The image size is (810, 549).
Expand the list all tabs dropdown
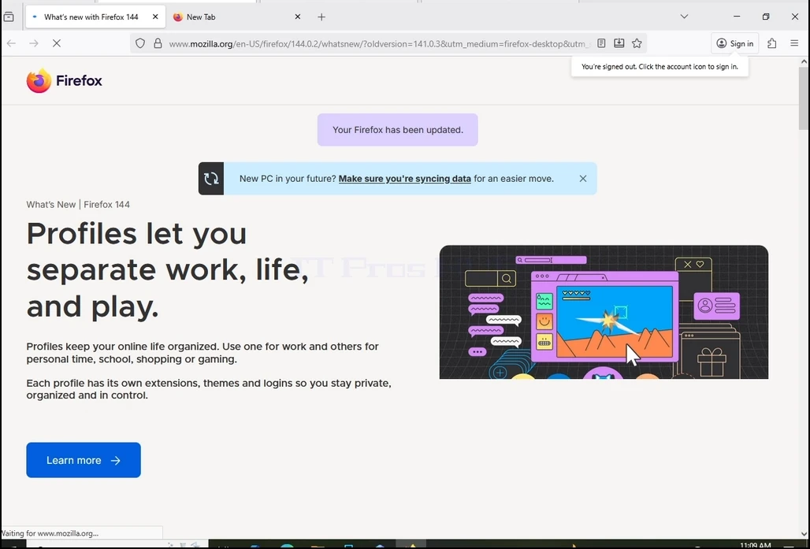click(684, 17)
